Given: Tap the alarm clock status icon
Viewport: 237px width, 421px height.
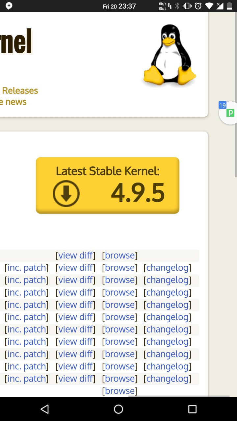Looking at the screenshot, I should (198, 6).
